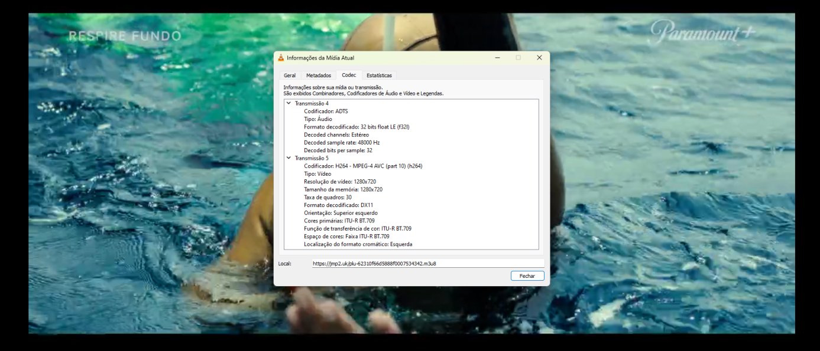Image resolution: width=820 pixels, height=351 pixels.
Task: Select the Transmissão 5 tree label
Action: (x=312, y=158)
